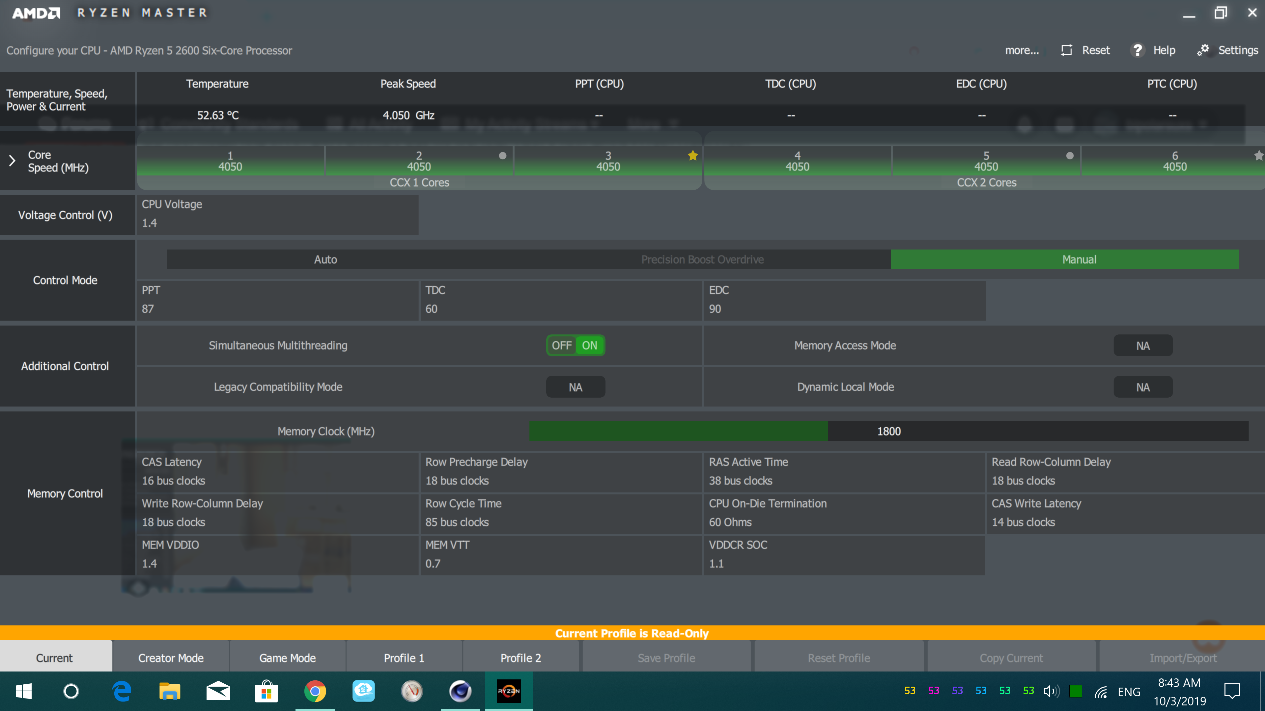Open Settings gear icon
The image size is (1265, 711).
pyautogui.click(x=1203, y=50)
